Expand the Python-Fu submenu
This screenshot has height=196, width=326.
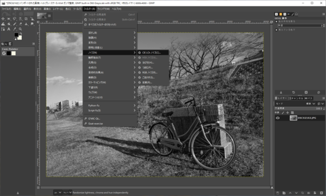coord(110,106)
